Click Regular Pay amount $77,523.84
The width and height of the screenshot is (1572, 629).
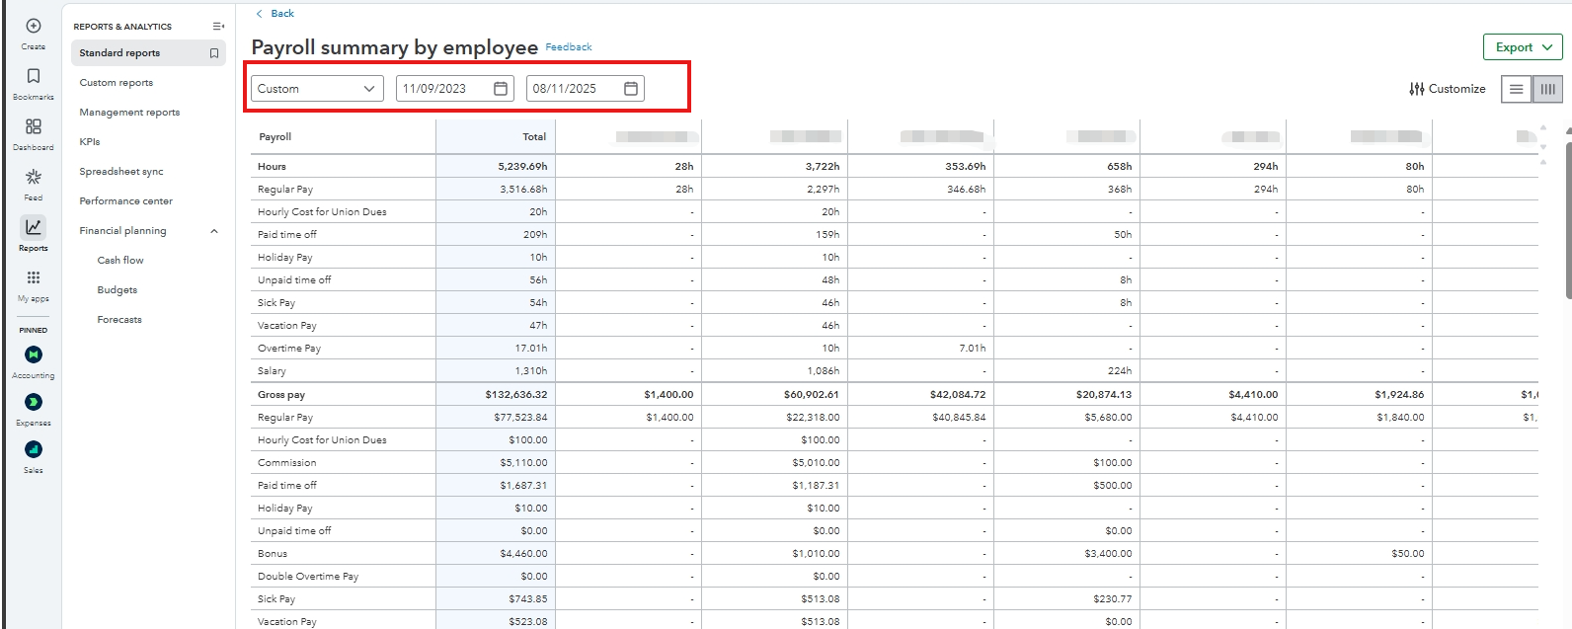point(520,418)
